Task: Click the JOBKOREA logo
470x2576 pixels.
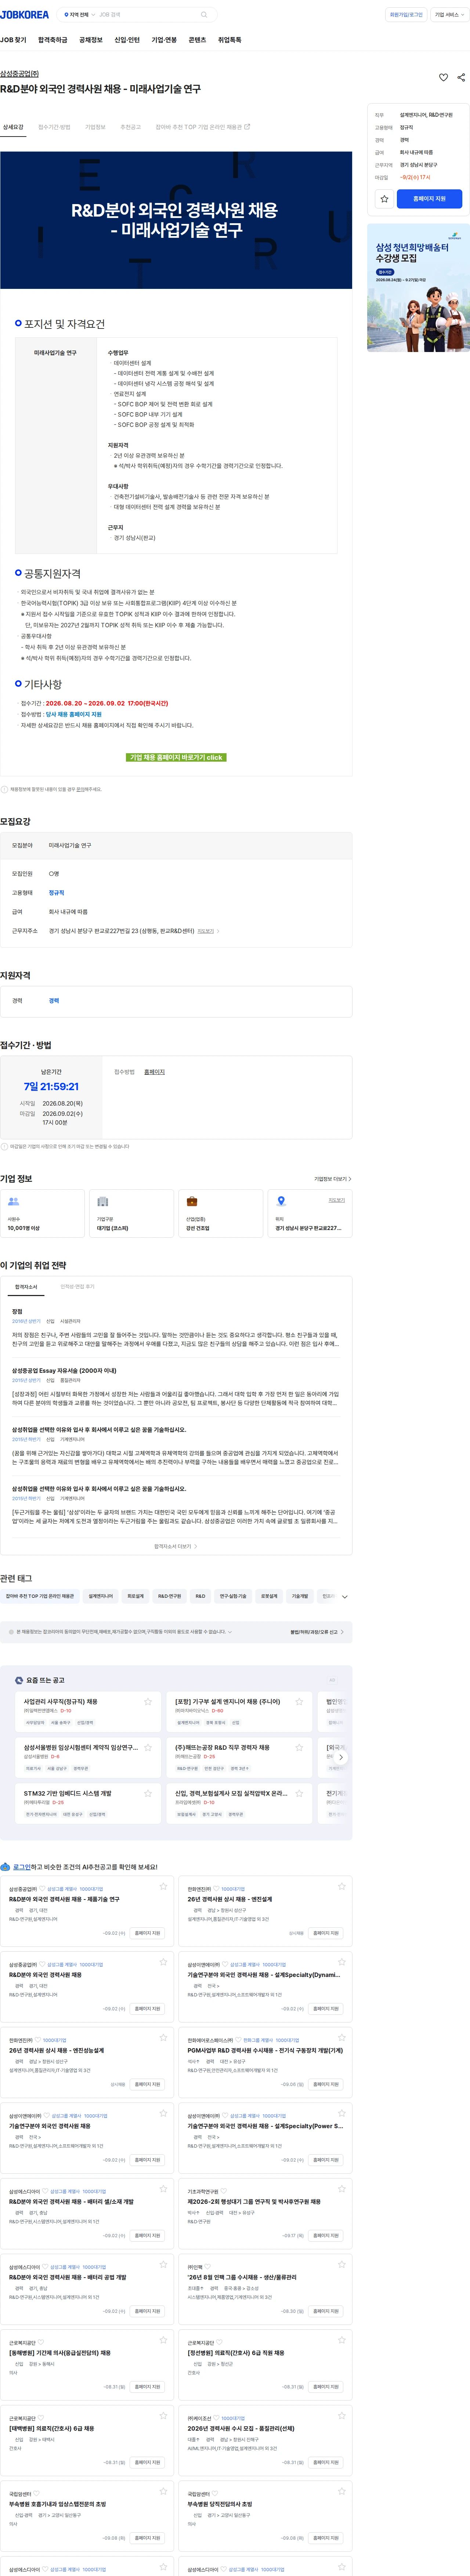Action: tap(24, 15)
